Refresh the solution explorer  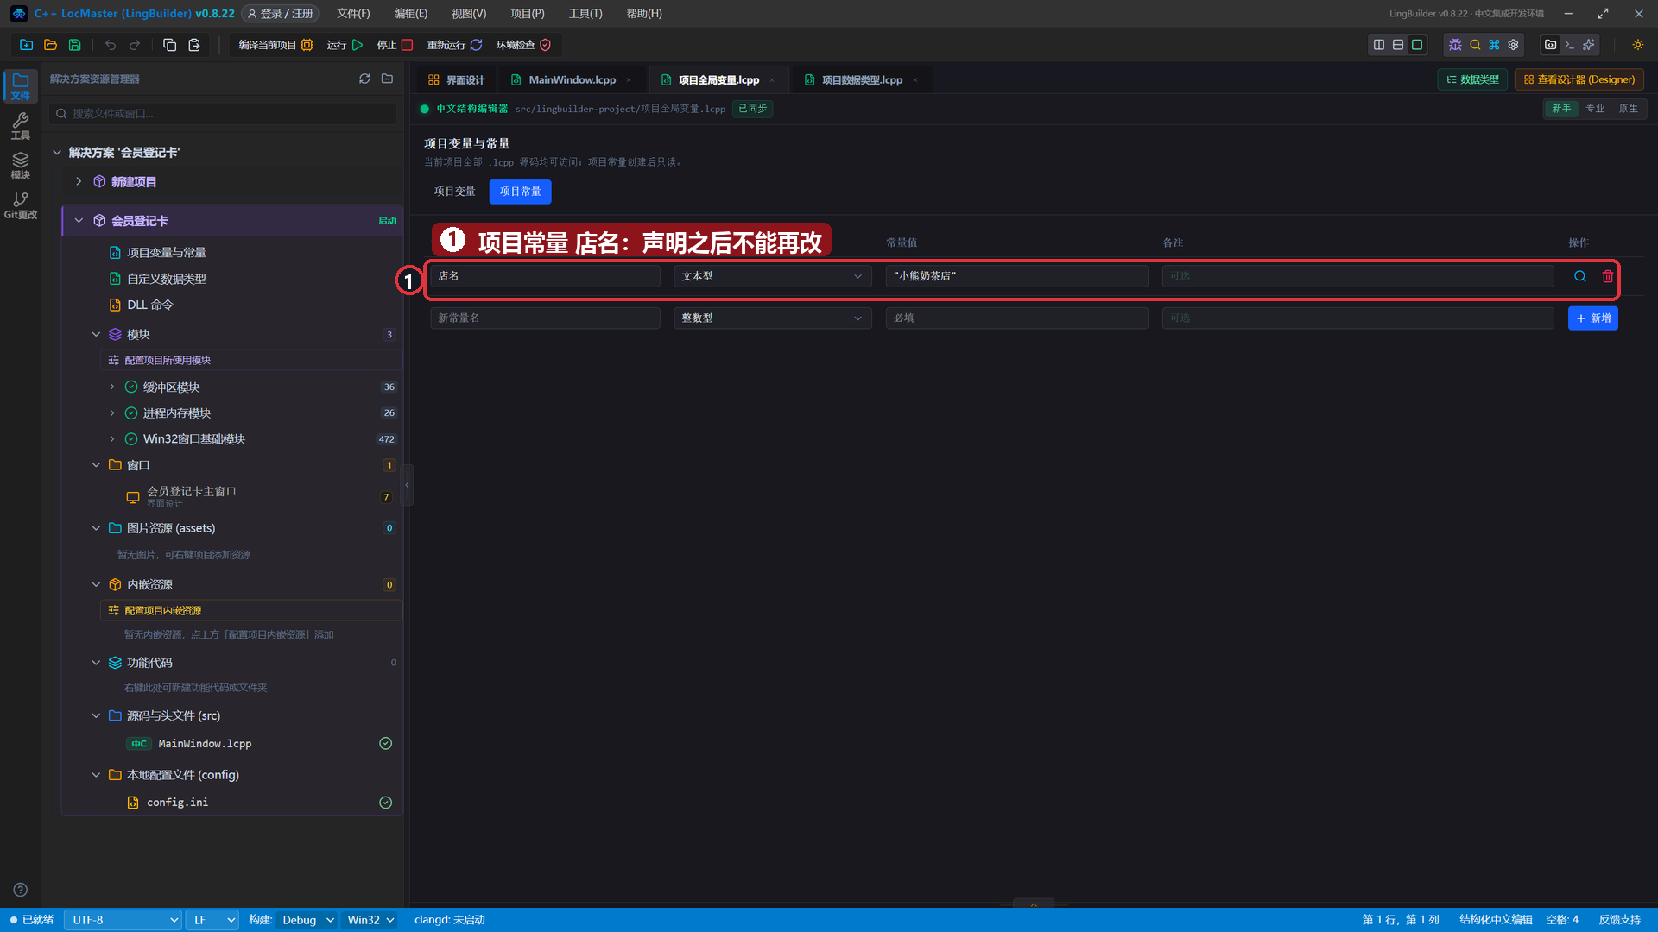click(364, 79)
